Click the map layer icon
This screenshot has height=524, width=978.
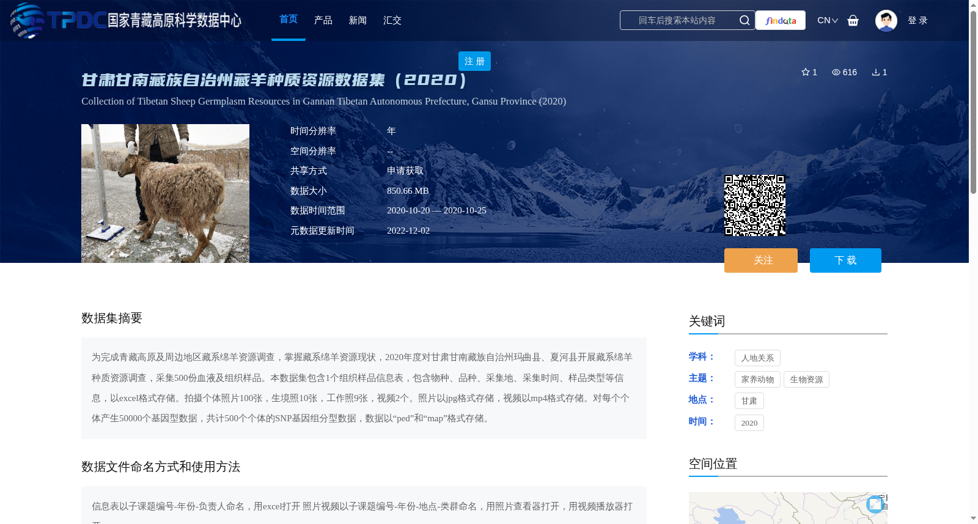click(875, 504)
